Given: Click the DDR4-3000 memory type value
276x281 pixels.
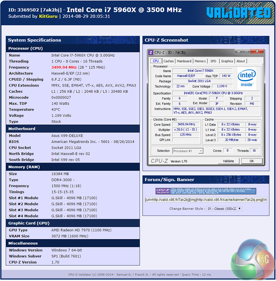Looking at the screenshot, I should (63, 180).
